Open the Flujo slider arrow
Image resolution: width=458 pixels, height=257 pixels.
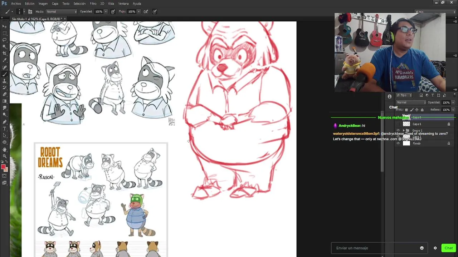click(x=139, y=11)
